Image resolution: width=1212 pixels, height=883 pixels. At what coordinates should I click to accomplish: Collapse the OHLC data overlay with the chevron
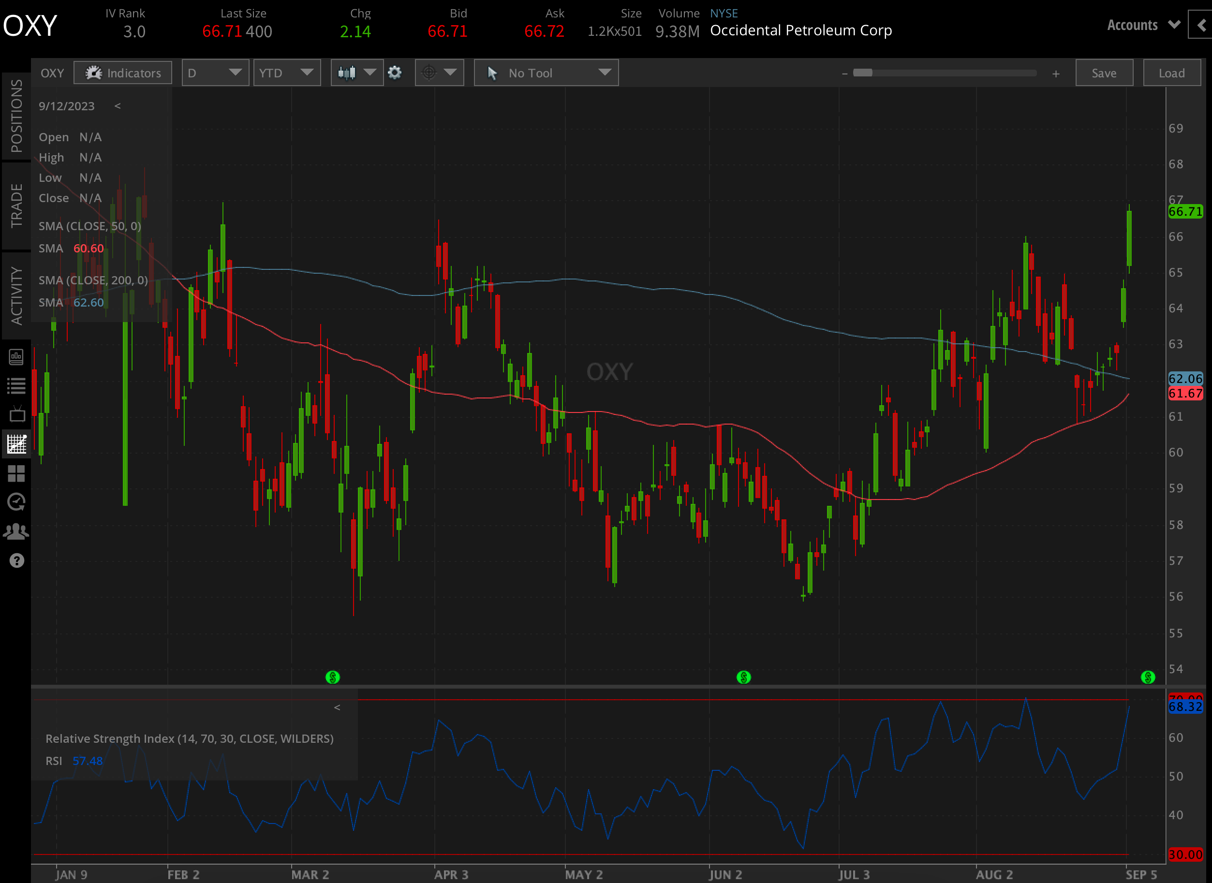point(117,106)
